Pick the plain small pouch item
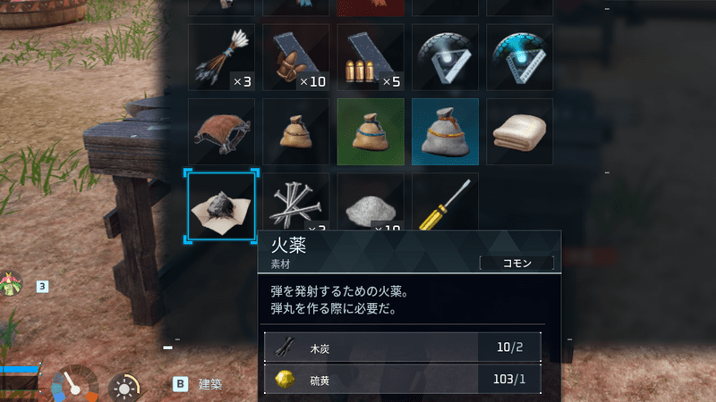 click(296, 131)
